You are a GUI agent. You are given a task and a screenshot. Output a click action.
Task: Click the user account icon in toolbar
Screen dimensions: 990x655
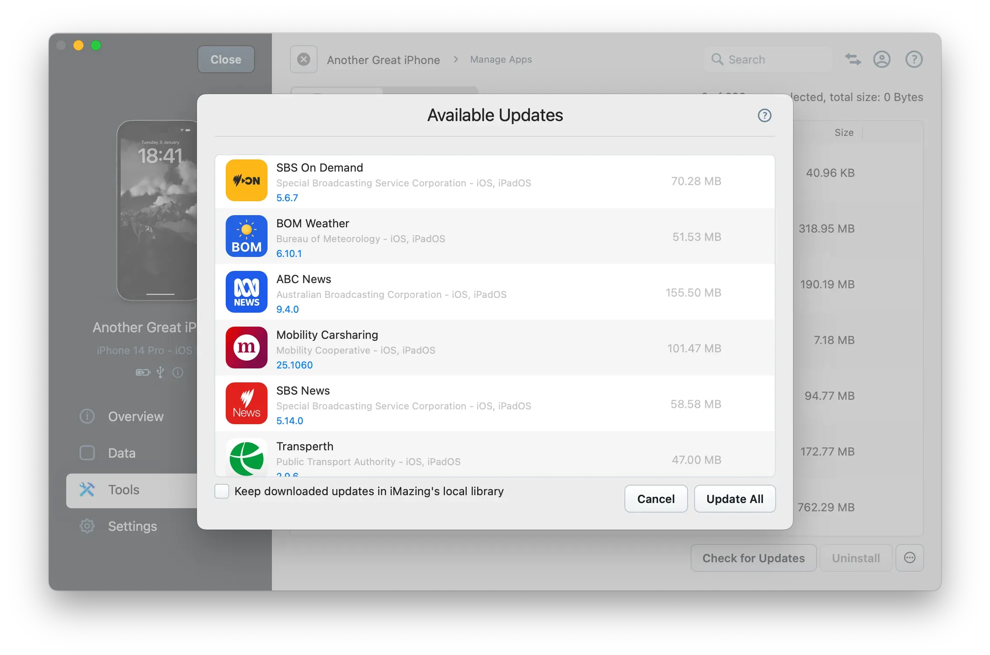point(882,59)
